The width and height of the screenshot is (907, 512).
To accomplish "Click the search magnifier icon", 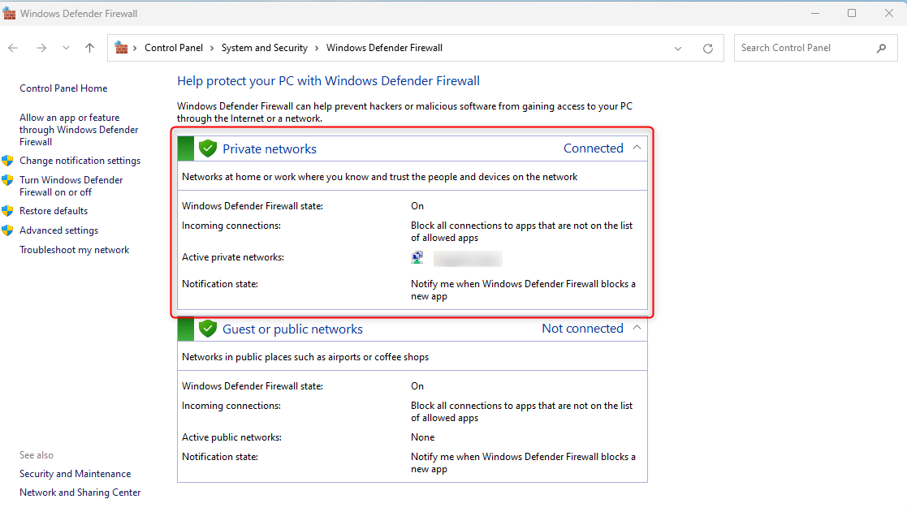I will pos(881,48).
